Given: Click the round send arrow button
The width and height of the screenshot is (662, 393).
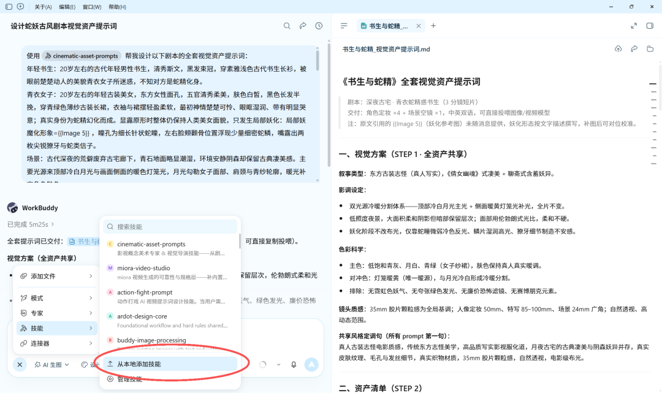Looking at the screenshot, I should pyautogui.click(x=311, y=365).
